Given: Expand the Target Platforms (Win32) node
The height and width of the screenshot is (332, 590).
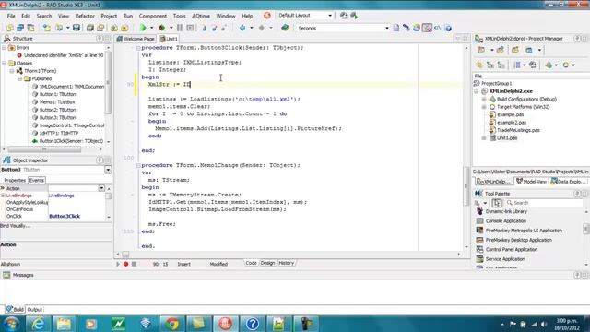Looking at the screenshot, I should coord(484,107).
